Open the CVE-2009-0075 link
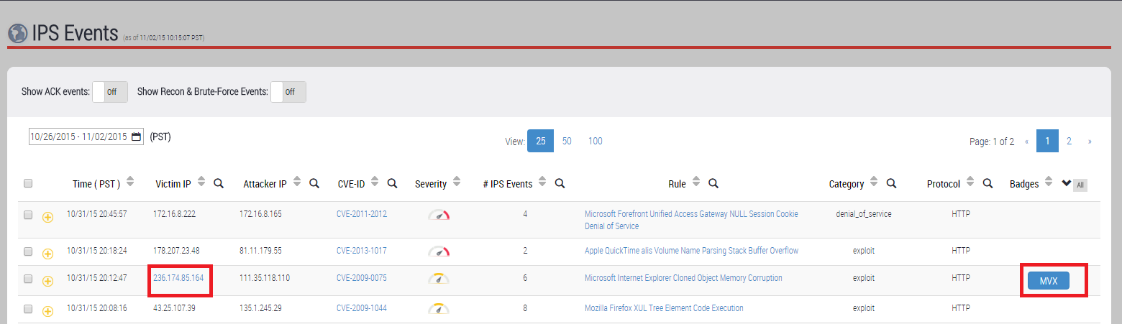 (x=362, y=278)
